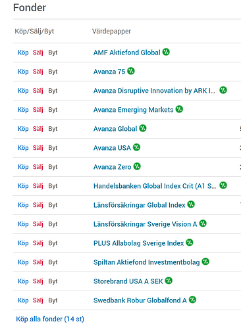Viewport: 241px width, 328px height.
Task: Click green badge icon next to Avanza 75
Action: [x=131, y=71]
